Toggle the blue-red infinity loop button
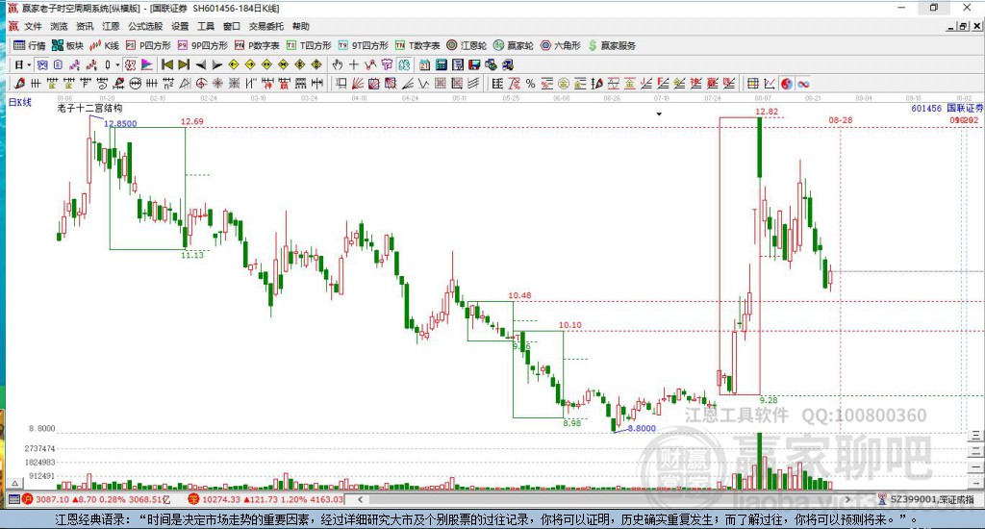The width and height of the screenshot is (985, 529). coord(803,84)
